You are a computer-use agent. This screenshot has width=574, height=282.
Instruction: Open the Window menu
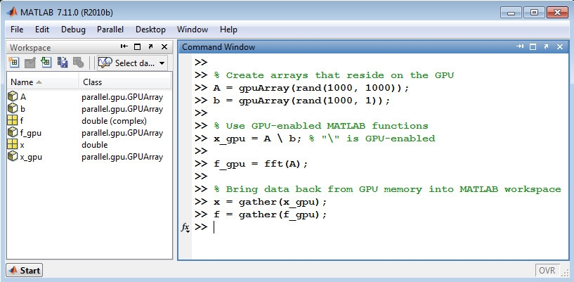coord(193,30)
